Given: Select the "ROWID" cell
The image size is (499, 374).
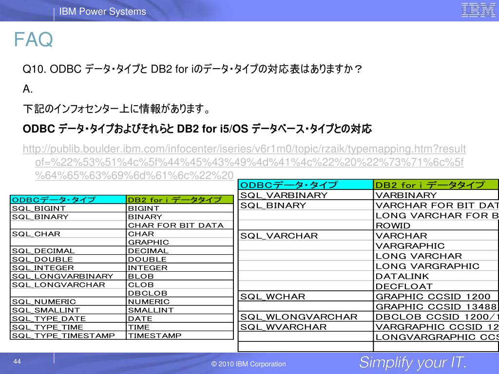Looking at the screenshot, I should [x=436, y=225].
